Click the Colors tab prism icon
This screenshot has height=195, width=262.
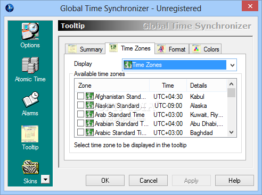(x=196, y=49)
